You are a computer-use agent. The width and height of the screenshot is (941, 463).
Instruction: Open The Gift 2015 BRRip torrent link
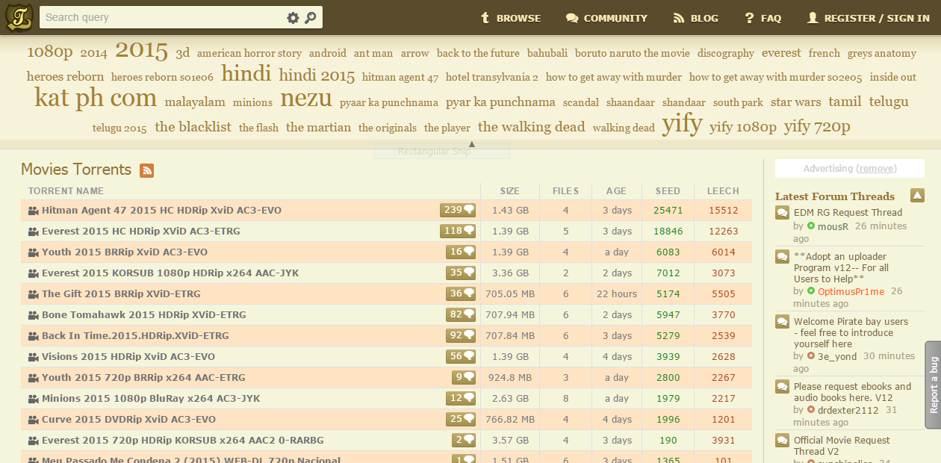(x=121, y=294)
